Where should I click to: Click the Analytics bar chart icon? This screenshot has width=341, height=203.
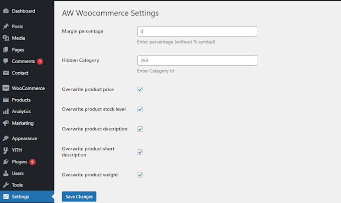pyautogui.click(x=6, y=111)
